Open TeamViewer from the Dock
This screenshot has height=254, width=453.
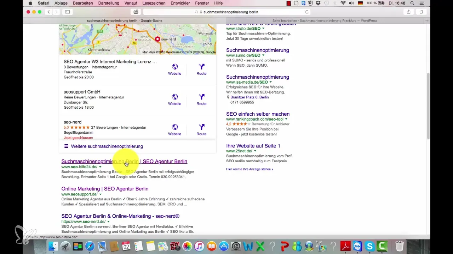(357, 246)
